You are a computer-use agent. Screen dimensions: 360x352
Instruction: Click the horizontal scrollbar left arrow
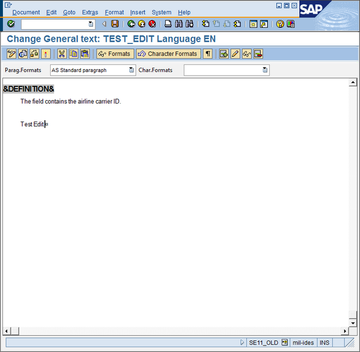(7, 331)
